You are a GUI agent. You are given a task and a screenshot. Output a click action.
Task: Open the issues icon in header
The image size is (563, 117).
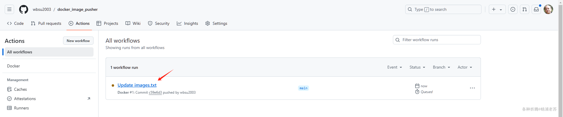point(513,9)
